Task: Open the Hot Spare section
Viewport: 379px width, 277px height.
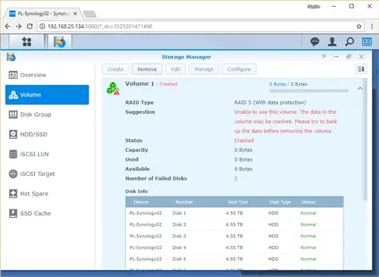Action: click(47, 194)
